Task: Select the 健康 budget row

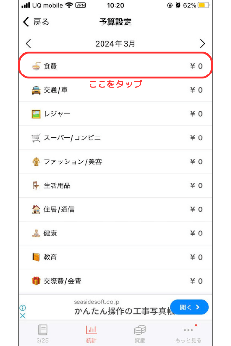Action: pos(115,233)
